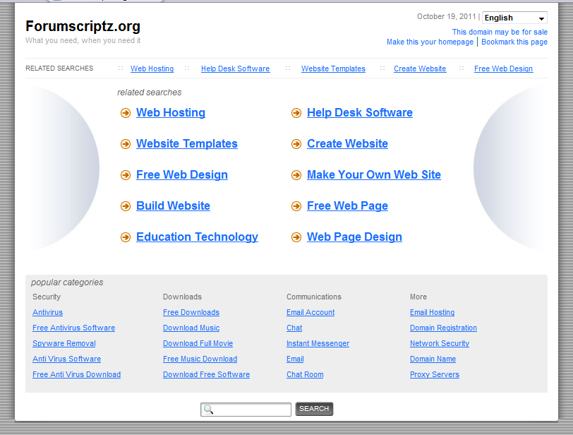Viewport: 573px width, 435px height.
Task: Click the magnifier icon in the search box
Action: [x=207, y=410]
